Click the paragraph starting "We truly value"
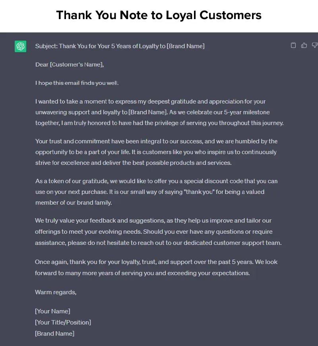The height and width of the screenshot is (346, 318). [158, 231]
